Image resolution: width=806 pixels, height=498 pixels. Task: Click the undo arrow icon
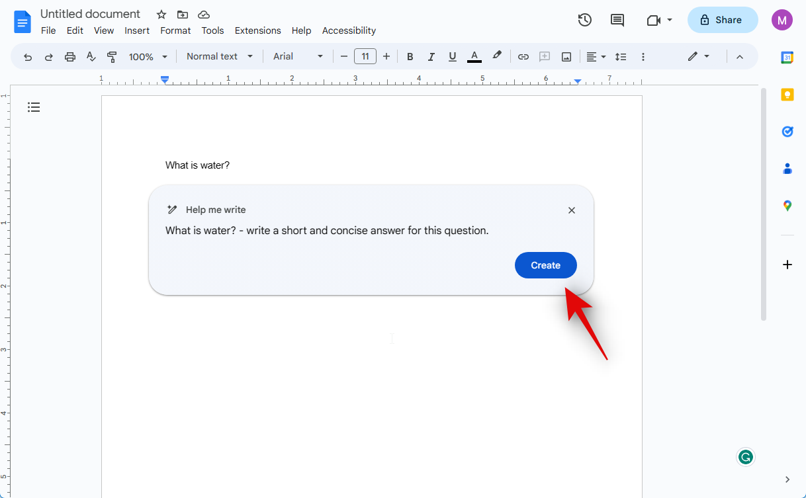click(28, 57)
